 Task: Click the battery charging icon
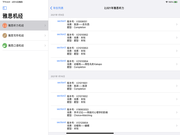176,2
